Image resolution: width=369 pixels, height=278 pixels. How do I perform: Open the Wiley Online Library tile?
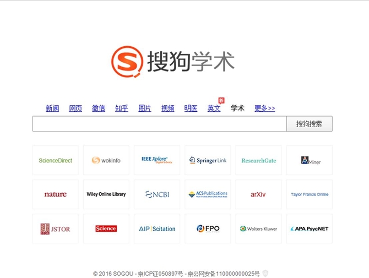click(x=106, y=194)
